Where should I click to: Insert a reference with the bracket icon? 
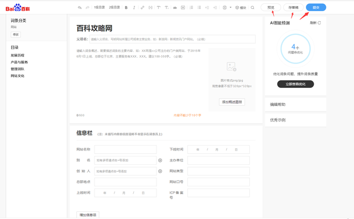pyautogui.click(x=150, y=7)
